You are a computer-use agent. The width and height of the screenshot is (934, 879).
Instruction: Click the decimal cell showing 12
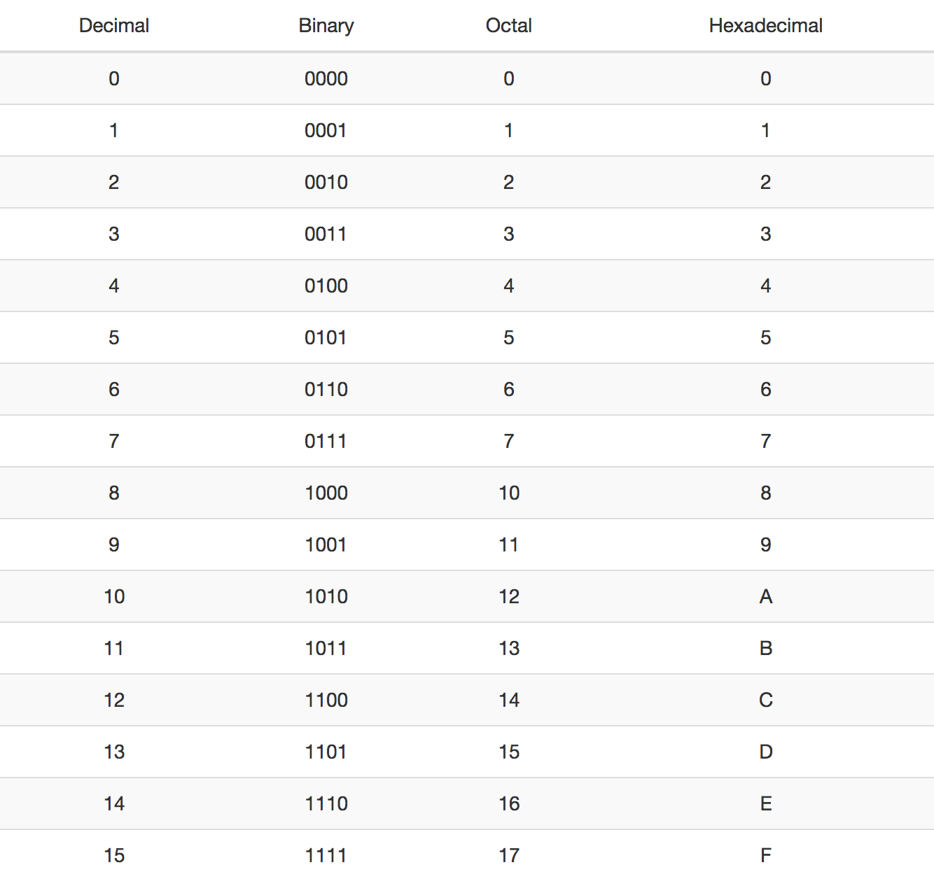(x=114, y=700)
